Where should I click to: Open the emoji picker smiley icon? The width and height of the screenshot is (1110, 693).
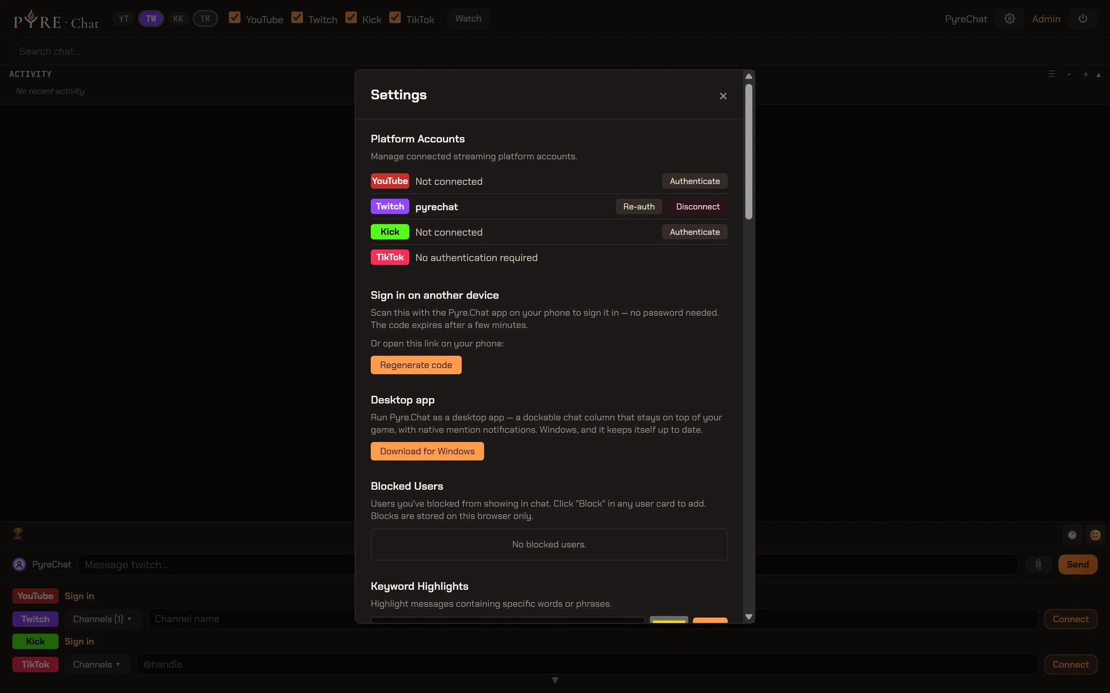1095,535
